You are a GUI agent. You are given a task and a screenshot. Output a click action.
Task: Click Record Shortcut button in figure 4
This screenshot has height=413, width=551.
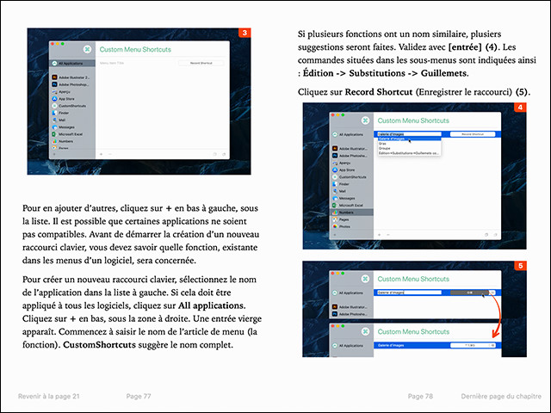473,134
